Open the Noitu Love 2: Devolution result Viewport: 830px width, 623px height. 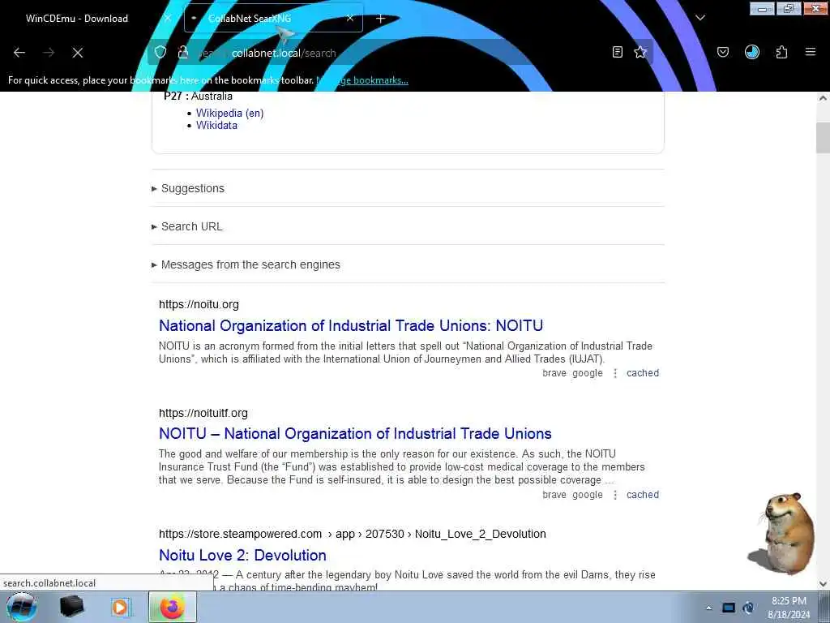pyautogui.click(x=242, y=555)
